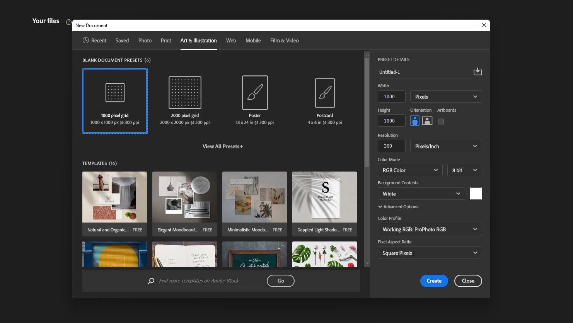
Task: Set portrait orientation icon
Action: tap(415, 121)
